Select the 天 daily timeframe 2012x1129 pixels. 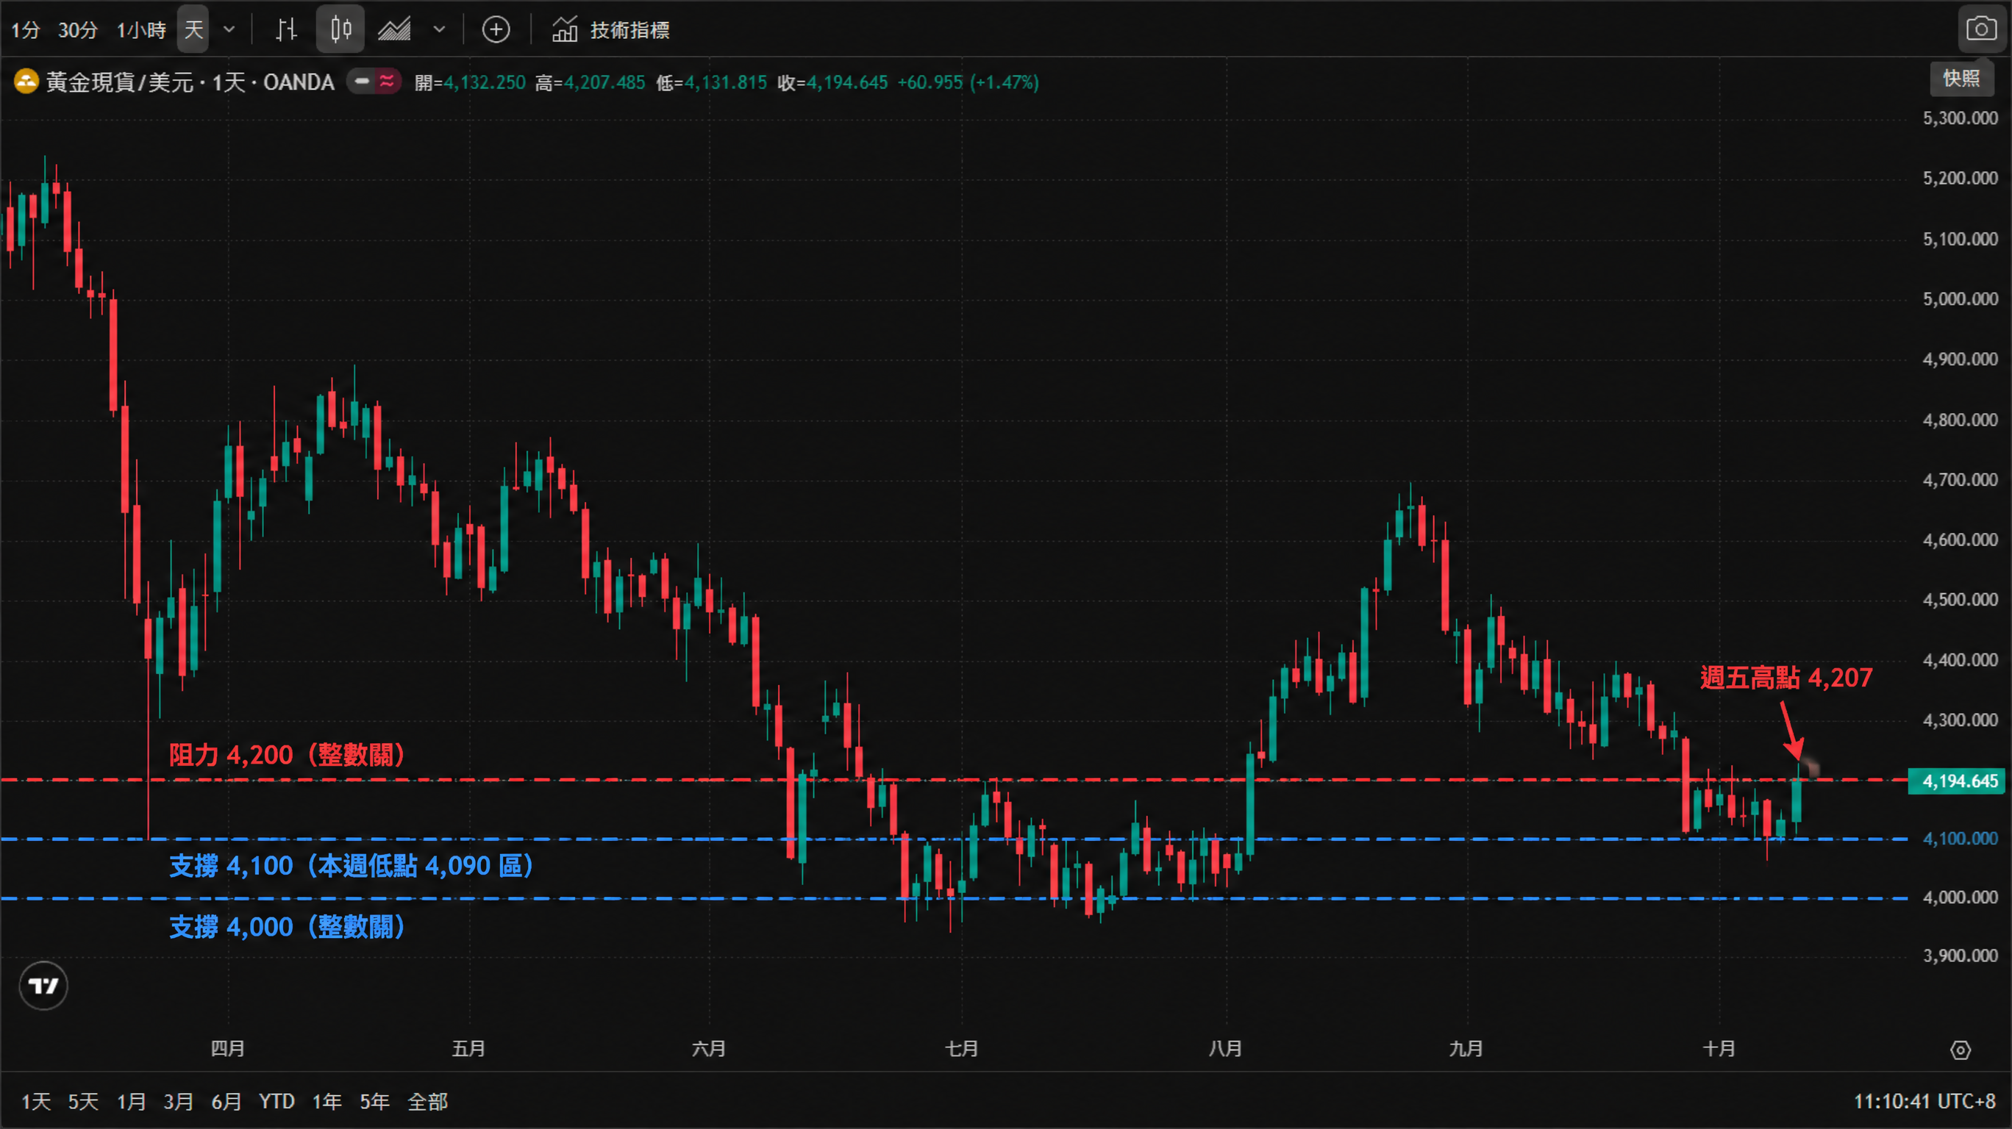click(193, 29)
